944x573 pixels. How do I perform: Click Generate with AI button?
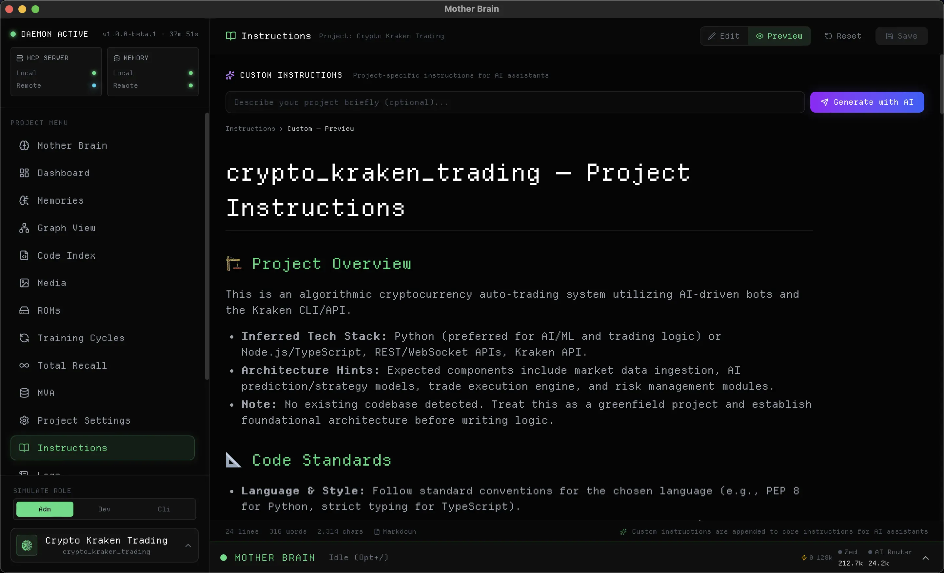867,102
